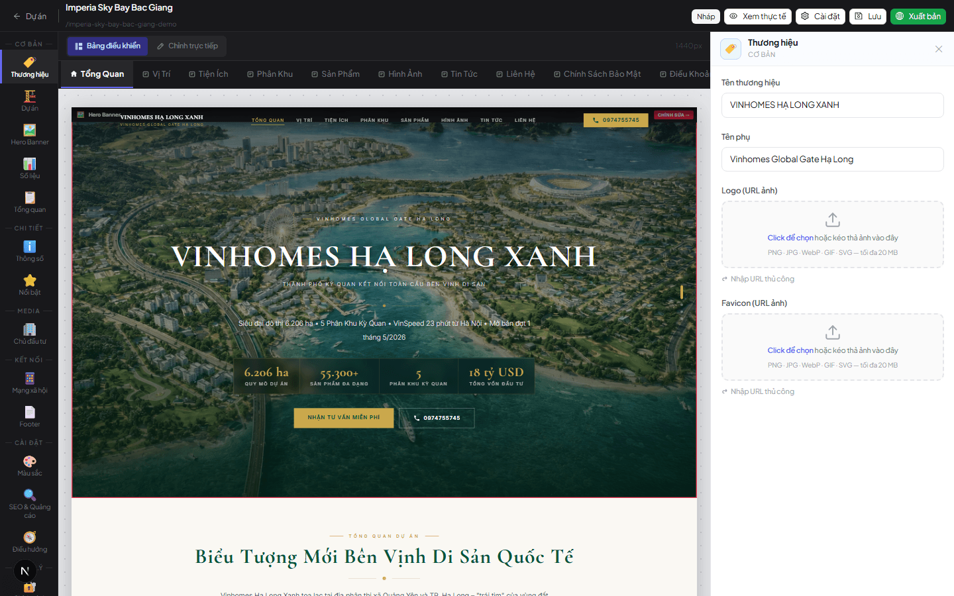954x596 pixels.
Task: Switch to Chỉnh trực tiếp mode
Action: point(187,46)
